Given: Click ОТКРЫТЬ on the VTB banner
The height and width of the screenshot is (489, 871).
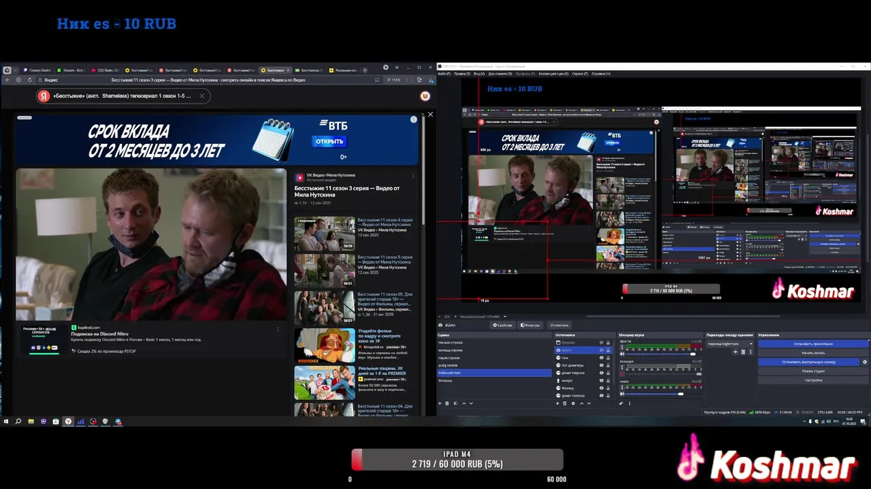Looking at the screenshot, I should 329,141.
